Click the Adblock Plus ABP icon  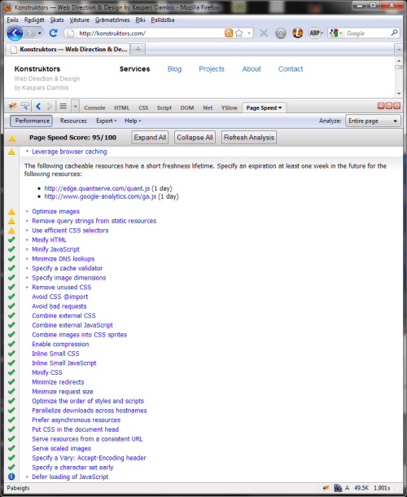(315, 33)
